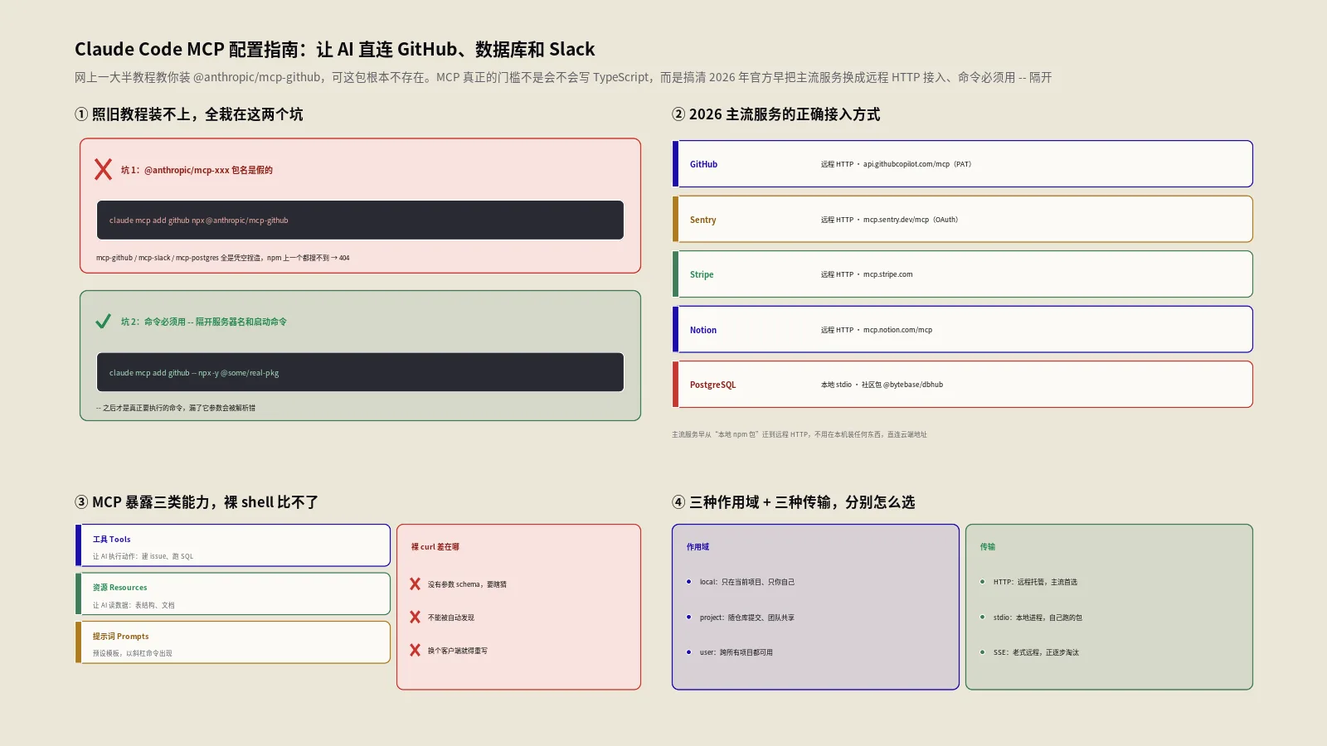Click the large red X icon beside 坑1
The height and width of the screenshot is (746, 1327).
pyautogui.click(x=103, y=169)
